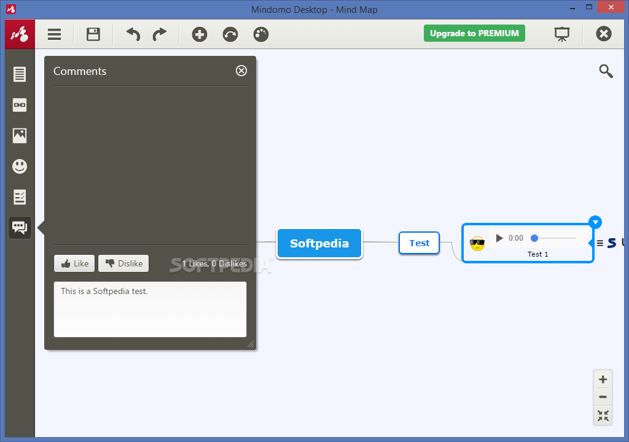Click the Comments panel resize grip

251,344
